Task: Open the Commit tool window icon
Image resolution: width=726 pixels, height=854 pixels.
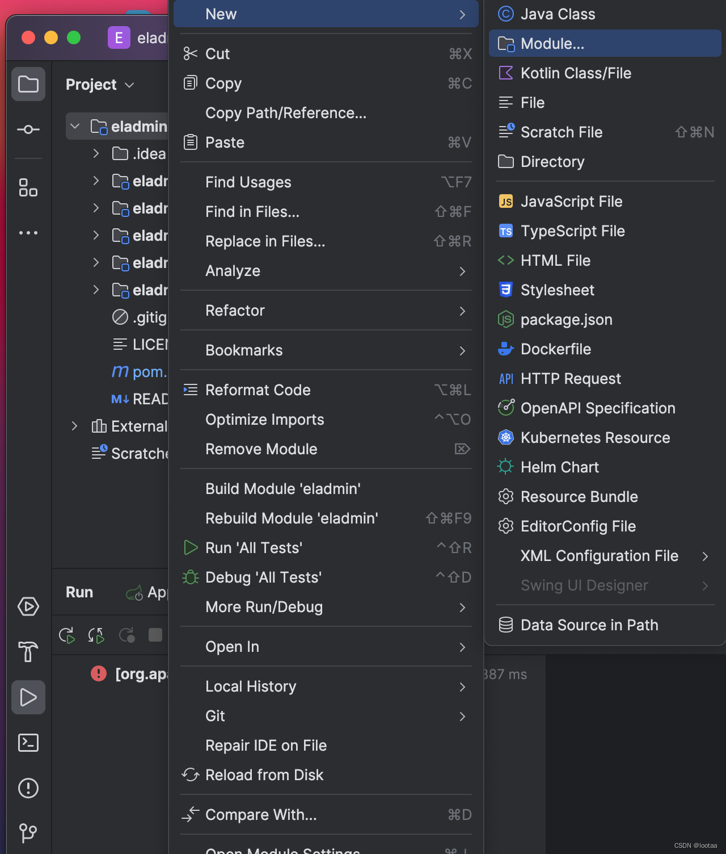Action: coord(28,129)
